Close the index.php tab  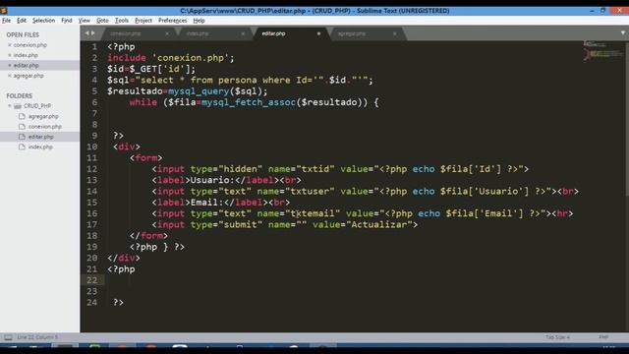coord(243,33)
